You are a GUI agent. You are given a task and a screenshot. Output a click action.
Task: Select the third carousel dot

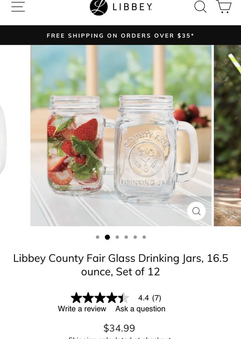[x=117, y=237]
